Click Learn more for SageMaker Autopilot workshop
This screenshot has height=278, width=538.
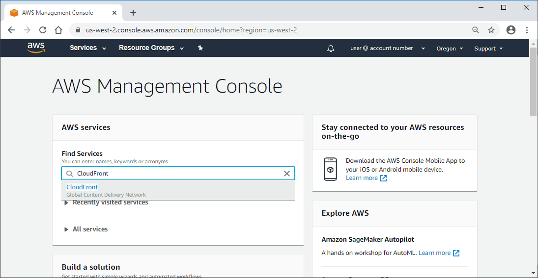coord(434,253)
